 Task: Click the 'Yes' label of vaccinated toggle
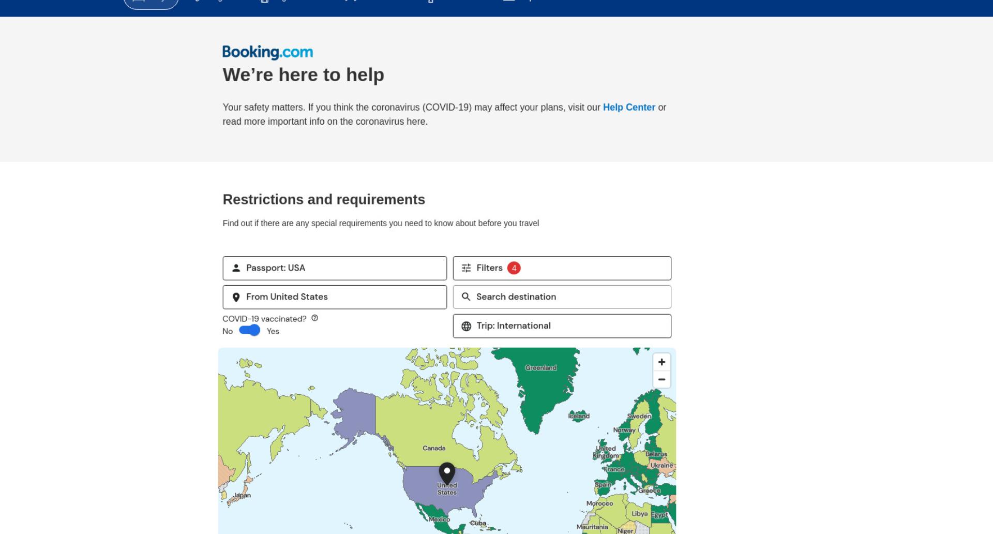pos(273,331)
